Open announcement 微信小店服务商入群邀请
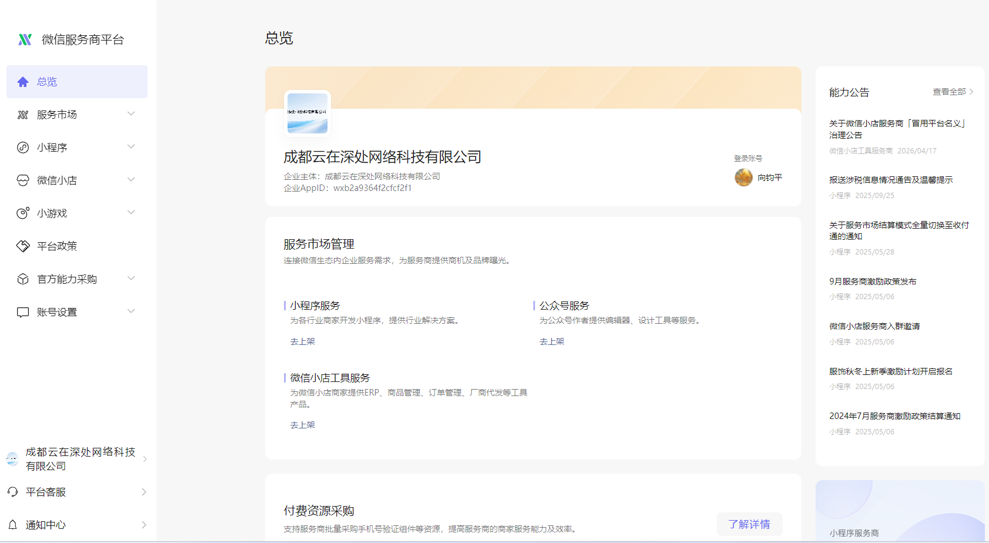989x543 pixels. pos(874,326)
